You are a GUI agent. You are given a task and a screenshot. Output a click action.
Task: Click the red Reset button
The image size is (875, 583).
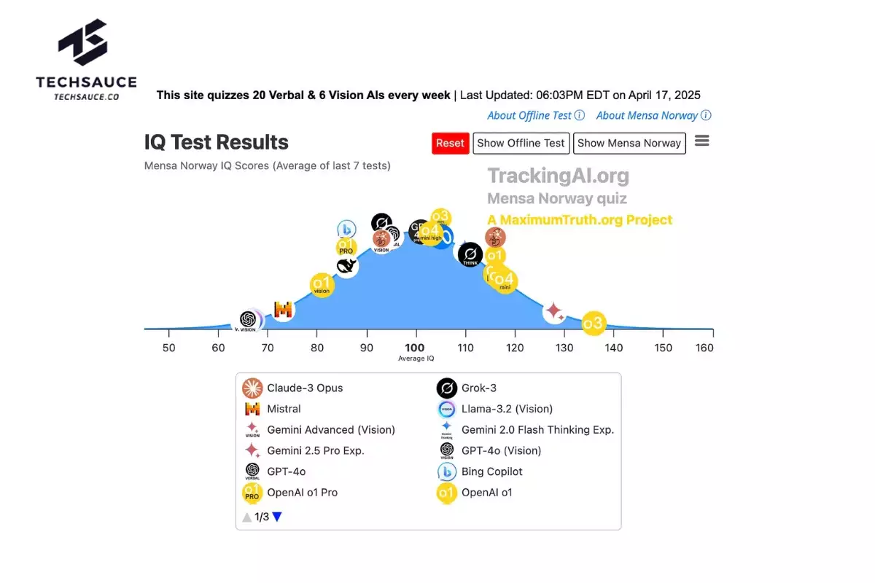point(450,144)
